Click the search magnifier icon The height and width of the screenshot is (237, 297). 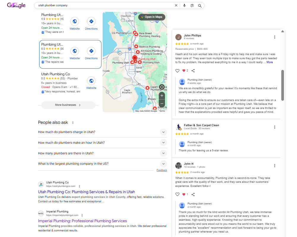pyautogui.click(x=200, y=5)
